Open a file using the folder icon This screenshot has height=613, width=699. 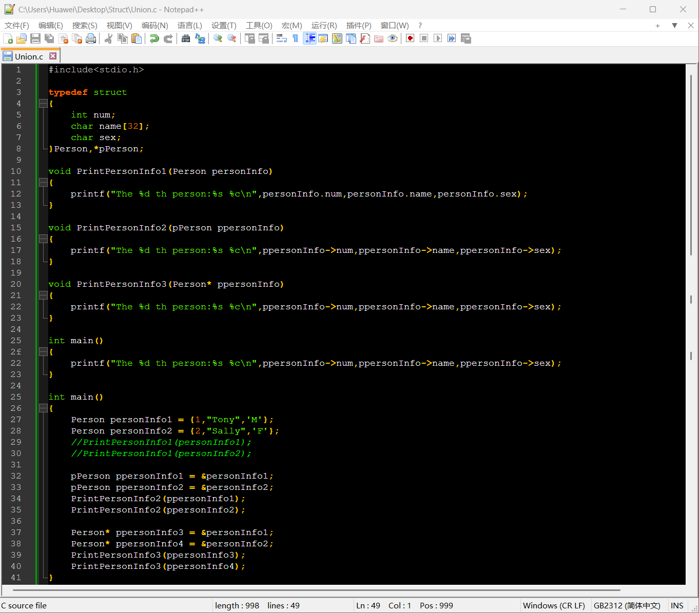[22, 38]
